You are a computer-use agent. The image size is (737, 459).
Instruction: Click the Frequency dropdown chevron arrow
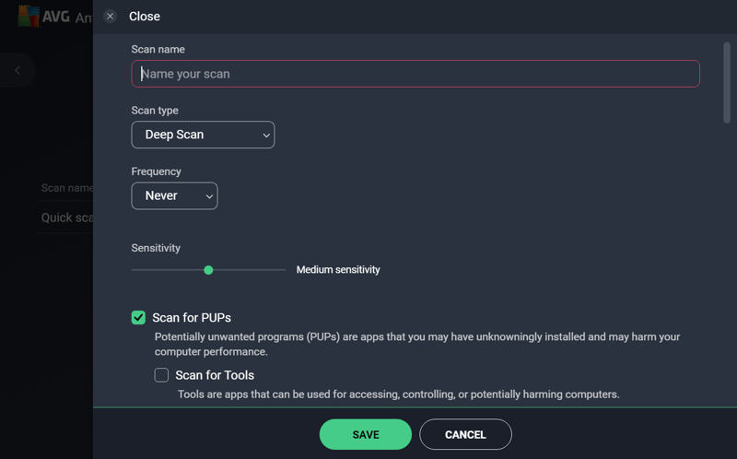[x=209, y=196]
